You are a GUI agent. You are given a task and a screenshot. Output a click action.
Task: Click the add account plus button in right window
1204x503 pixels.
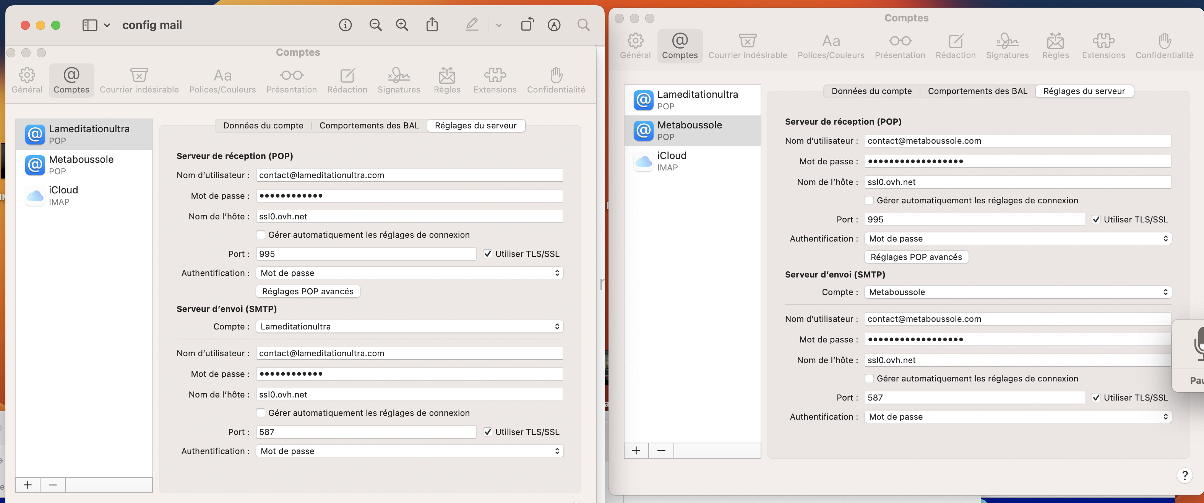636,451
